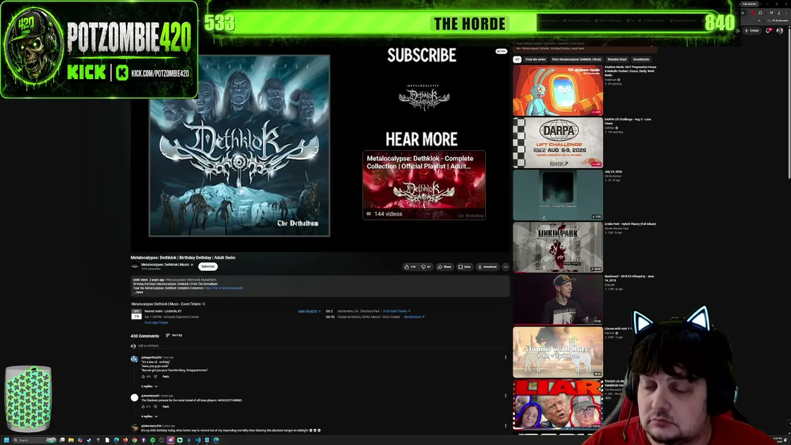Screen dimensions: 791x445
Task: Select the All filter chip
Action: (517, 59)
